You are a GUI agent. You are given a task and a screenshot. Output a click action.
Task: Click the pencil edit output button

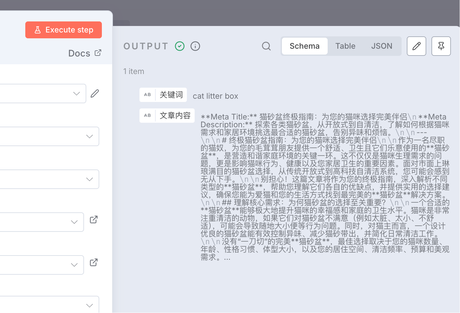coord(417,46)
